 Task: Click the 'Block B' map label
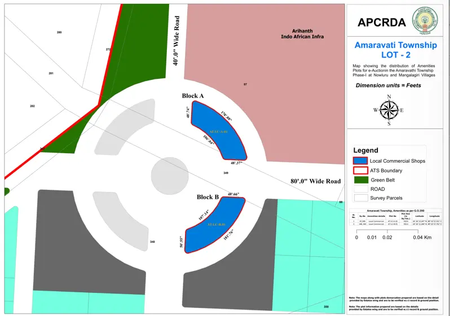point(208,197)
